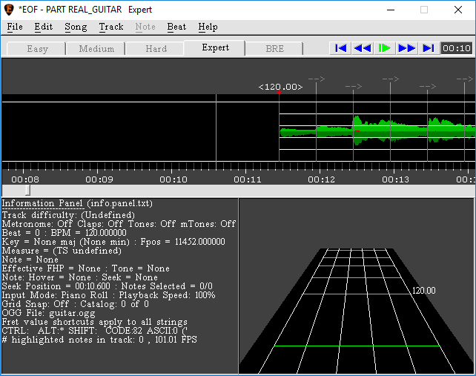Image resolution: width=476 pixels, height=376 pixels.
Task: Switch to the Hard difficulty tab
Action: tap(156, 49)
